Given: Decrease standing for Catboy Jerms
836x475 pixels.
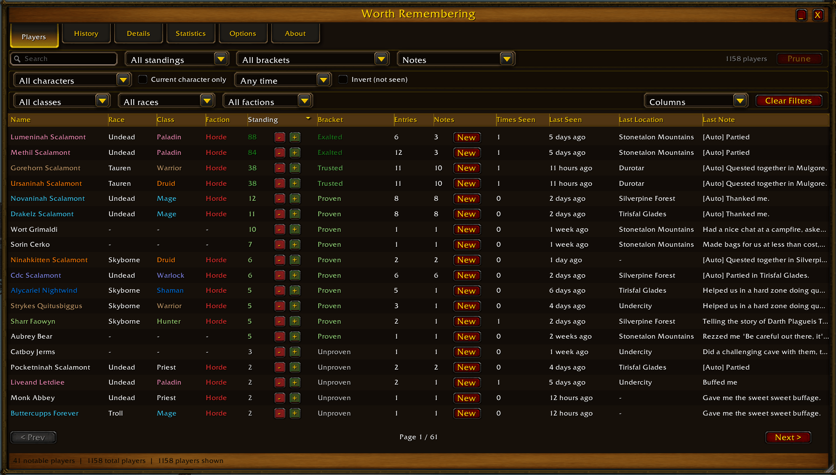Looking at the screenshot, I should 279,352.
